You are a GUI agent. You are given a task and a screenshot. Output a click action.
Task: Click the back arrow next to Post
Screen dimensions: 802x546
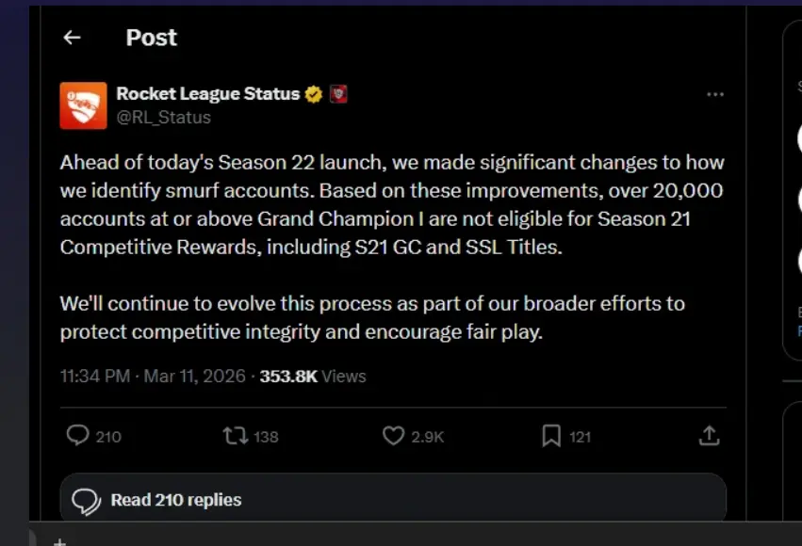pos(72,38)
